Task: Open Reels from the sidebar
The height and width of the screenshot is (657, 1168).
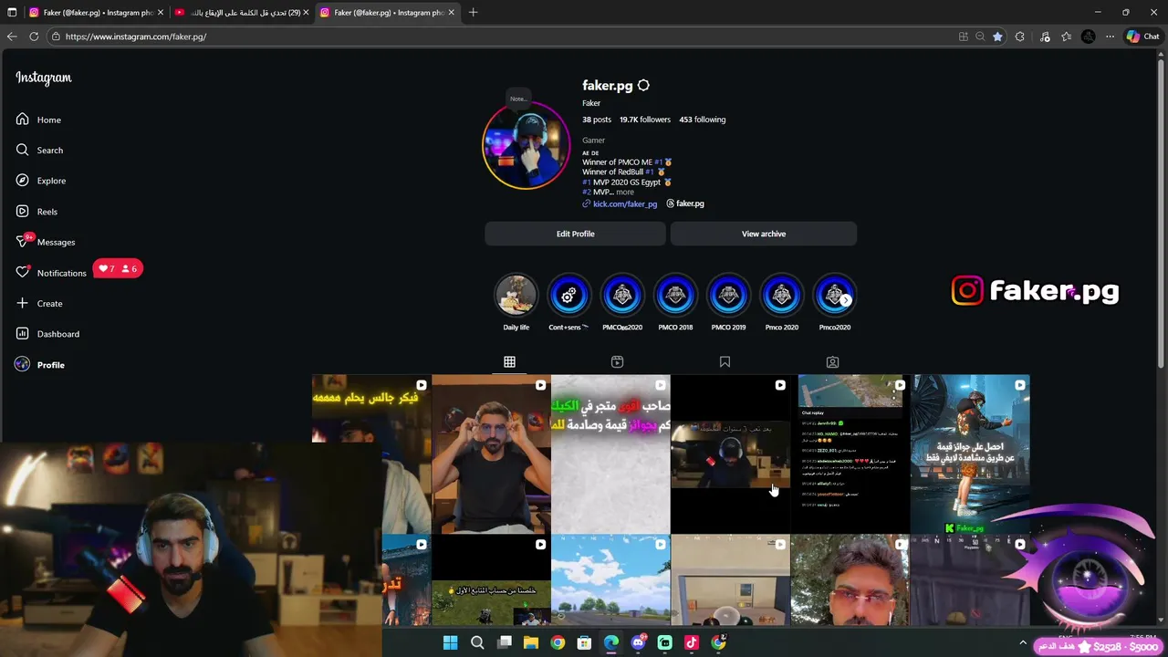Action: (x=36, y=212)
